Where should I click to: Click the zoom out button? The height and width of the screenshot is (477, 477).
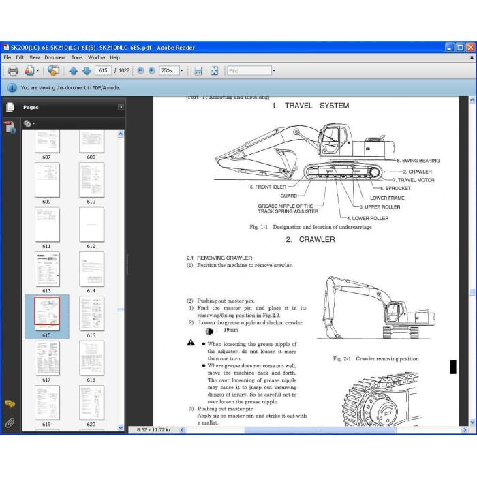point(140,71)
